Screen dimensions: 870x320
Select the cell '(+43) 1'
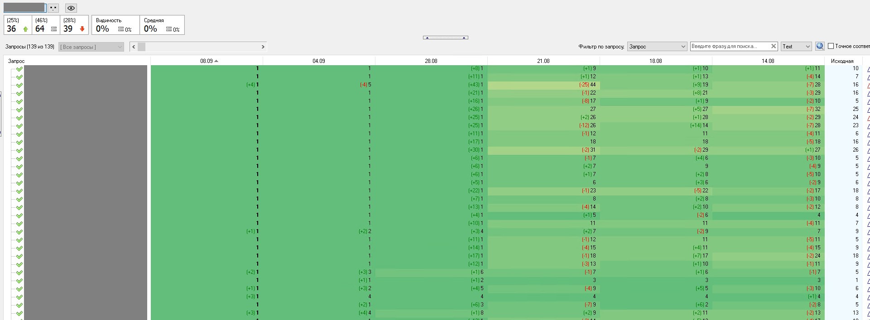(431, 85)
